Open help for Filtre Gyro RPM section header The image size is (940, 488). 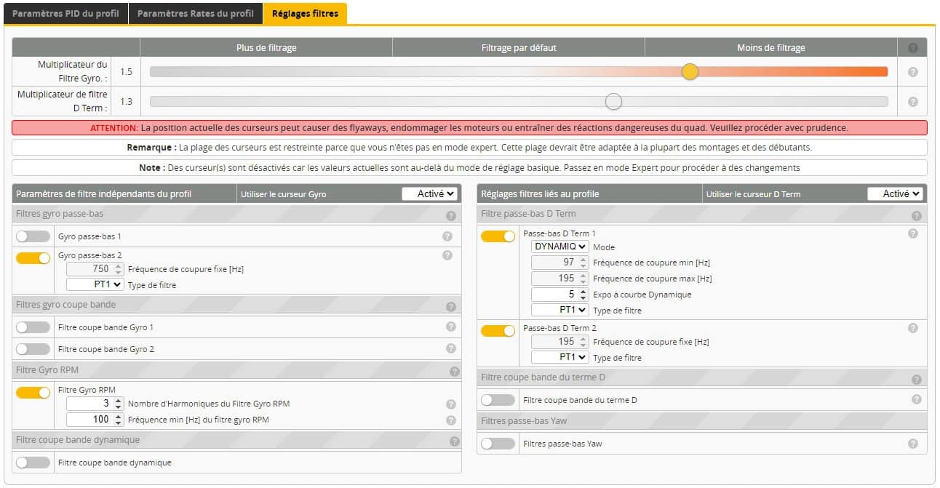[454, 372]
